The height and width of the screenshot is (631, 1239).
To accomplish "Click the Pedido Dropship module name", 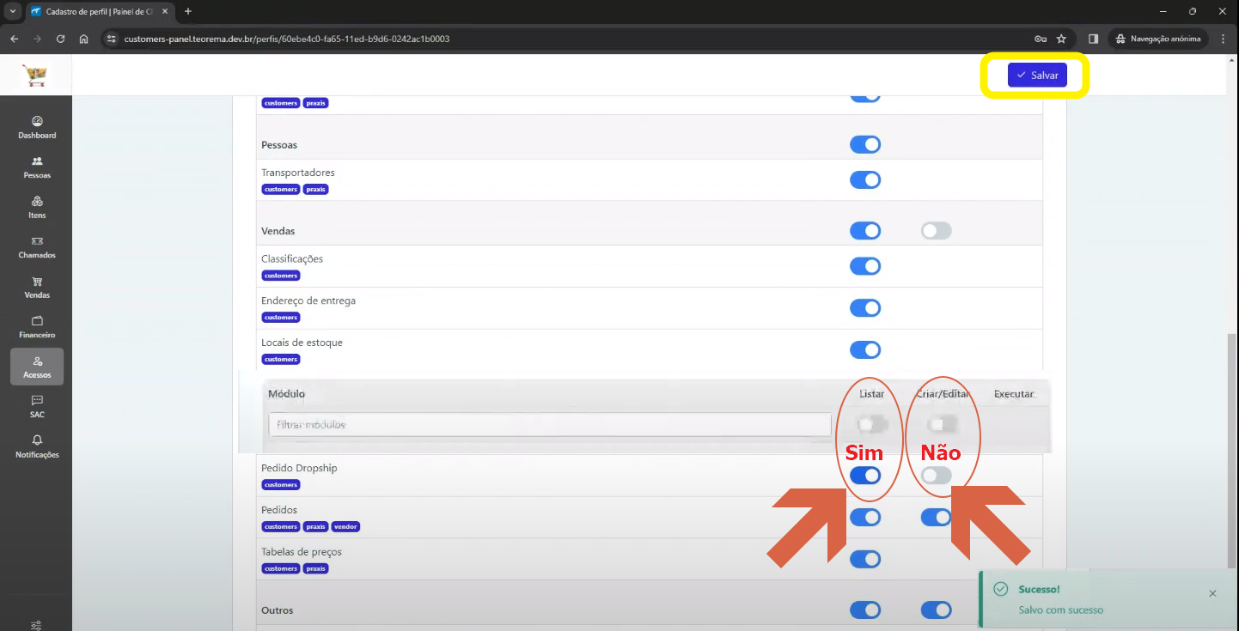I will (299, 468).
